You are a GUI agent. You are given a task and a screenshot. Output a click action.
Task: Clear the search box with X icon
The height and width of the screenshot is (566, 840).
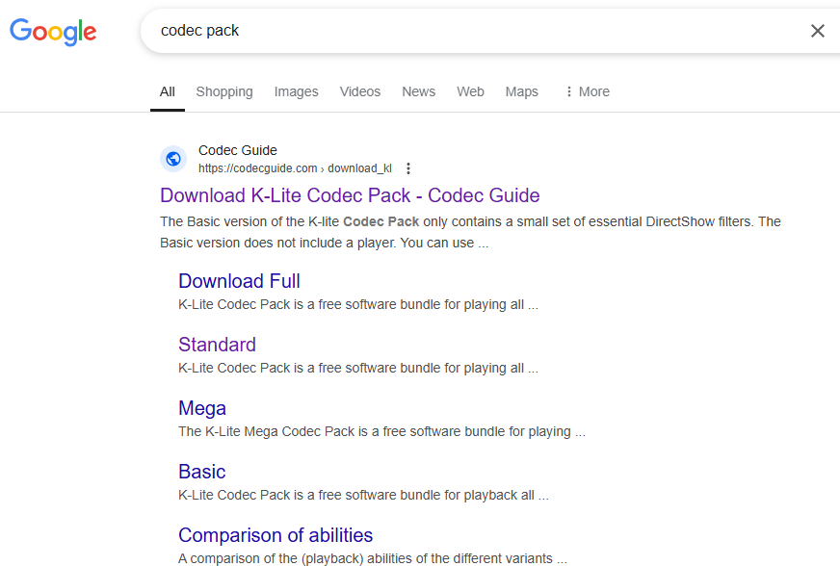(x=818, y=31)
